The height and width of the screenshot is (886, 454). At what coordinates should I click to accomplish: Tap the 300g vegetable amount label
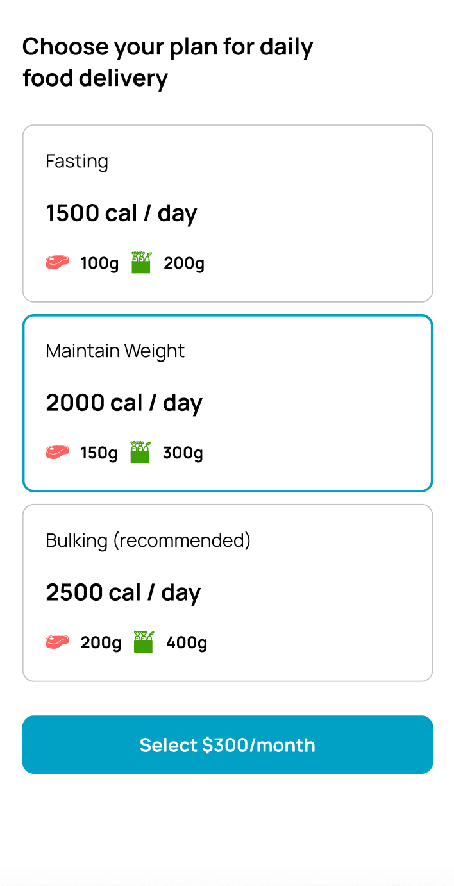pos(183,453)
